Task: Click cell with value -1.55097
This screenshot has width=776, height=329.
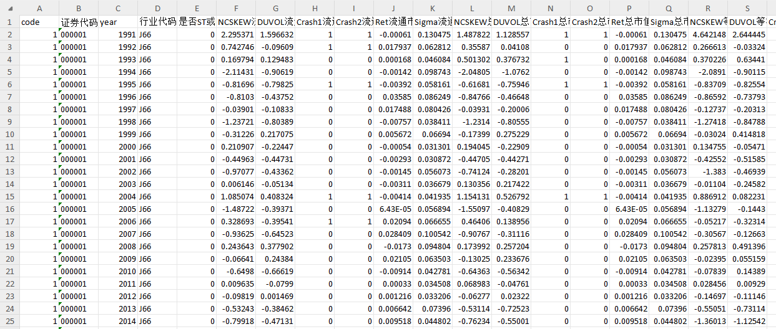Action: pos(472,209)
